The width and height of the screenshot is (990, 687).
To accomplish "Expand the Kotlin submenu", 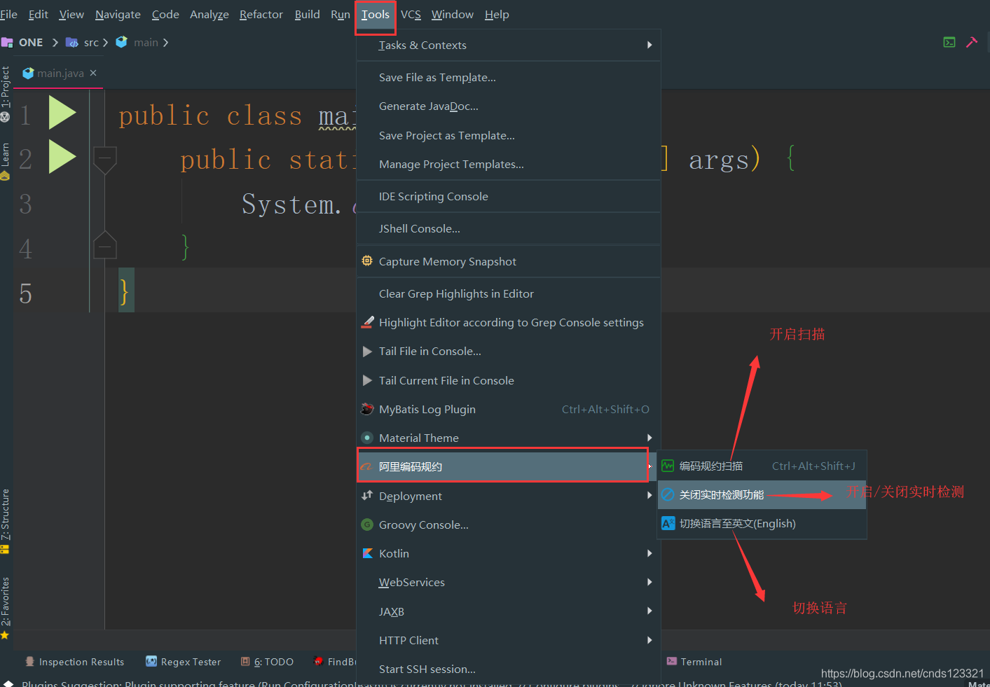I will click(509, 553).
